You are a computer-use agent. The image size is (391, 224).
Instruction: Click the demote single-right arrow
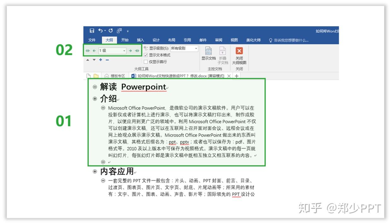click(x=130, y=51)
